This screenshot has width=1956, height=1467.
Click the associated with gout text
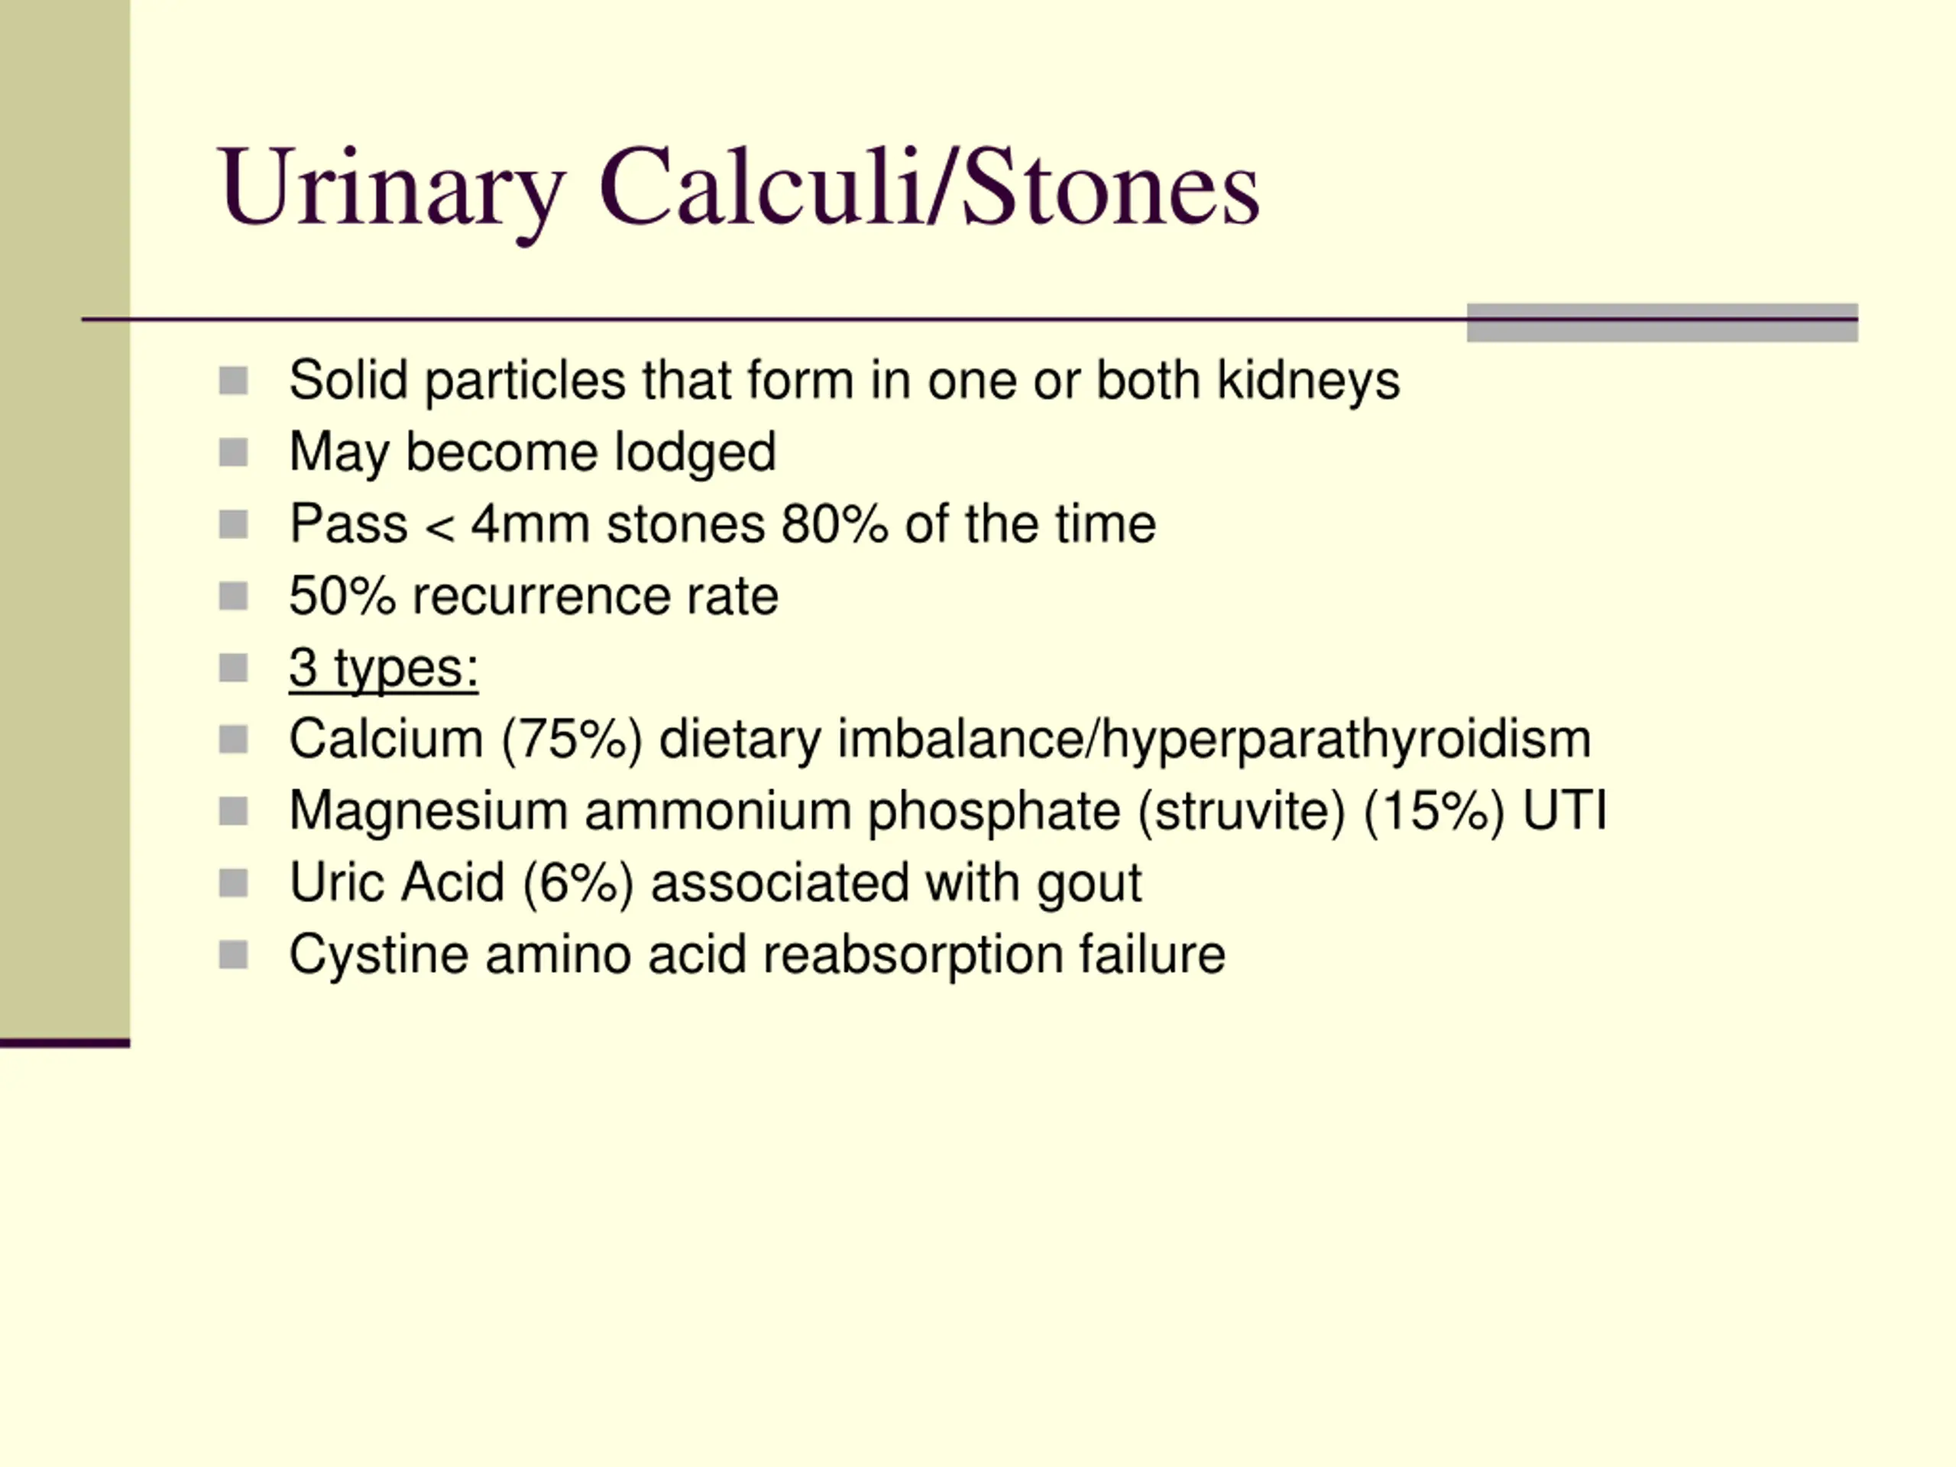point(895,884)
